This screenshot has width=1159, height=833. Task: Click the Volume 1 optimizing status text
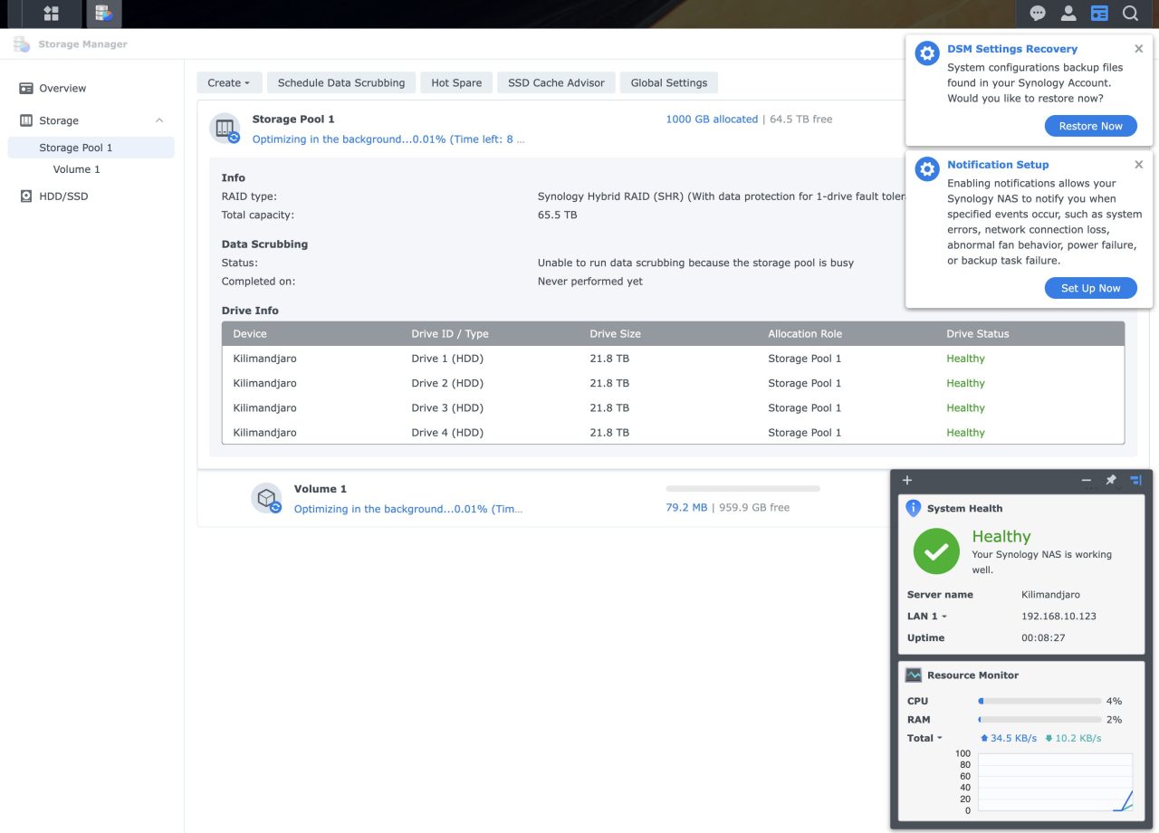(407, 509)
